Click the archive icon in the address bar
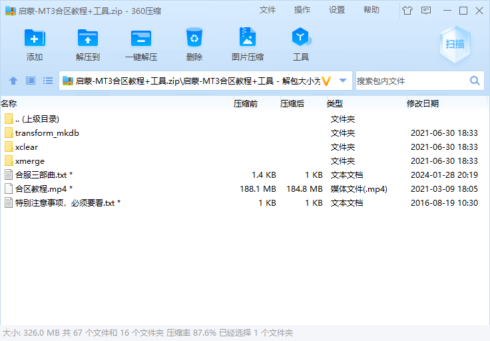This screenshot has width=490, height=341. 68,81
